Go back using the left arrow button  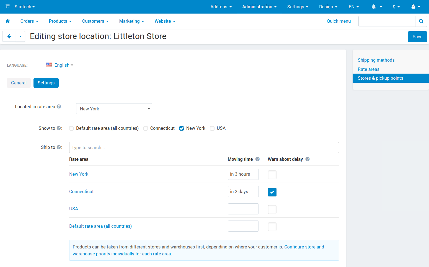(9, 36)
